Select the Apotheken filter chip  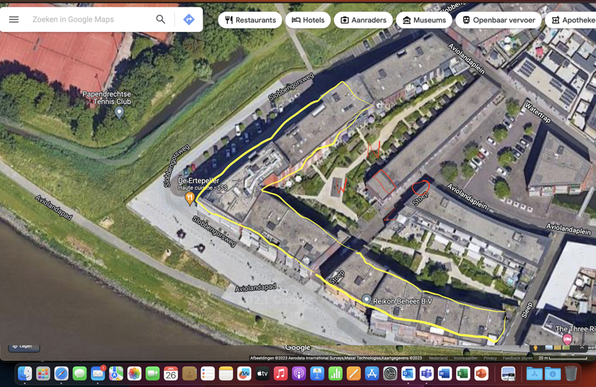(x=572, y=20)
